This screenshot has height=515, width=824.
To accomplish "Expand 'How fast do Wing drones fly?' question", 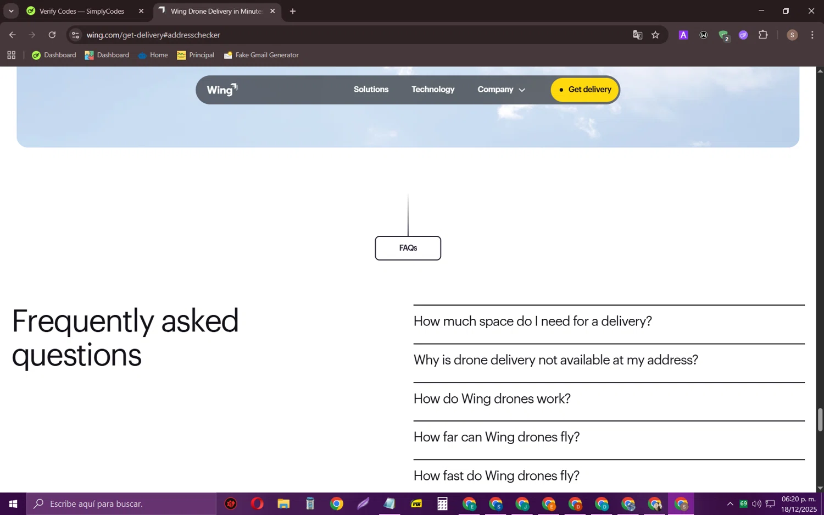I will point(609,476).
